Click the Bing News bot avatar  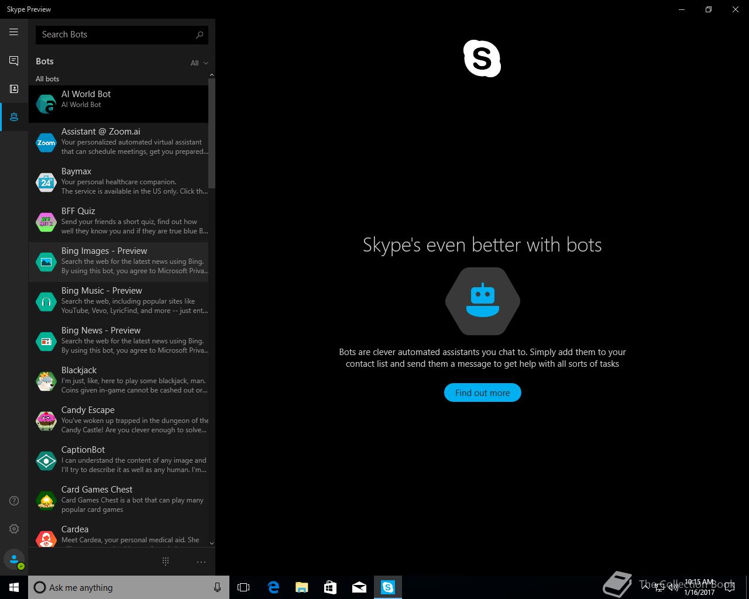(x=46, y=341)
